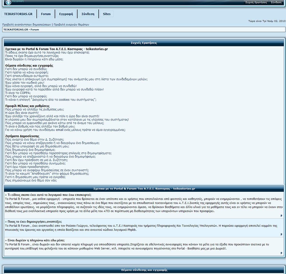
Task: Click Συχνές Ερωτήσεις in top header bar
Action: 256,2
